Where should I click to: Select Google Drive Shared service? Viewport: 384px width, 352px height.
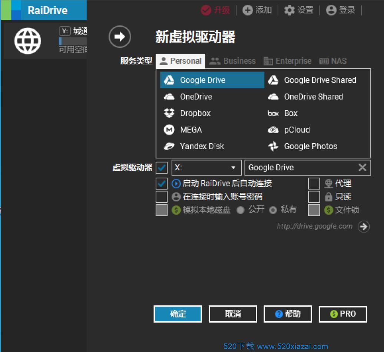click(317, 80)
